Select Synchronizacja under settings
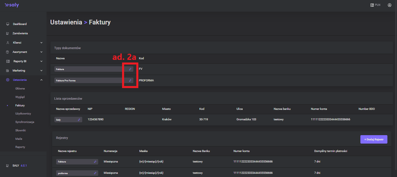 point(25,122)
